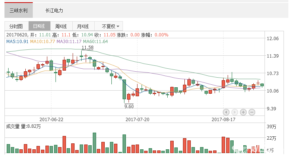Click the 39万 volume axis label

(272, 127)
